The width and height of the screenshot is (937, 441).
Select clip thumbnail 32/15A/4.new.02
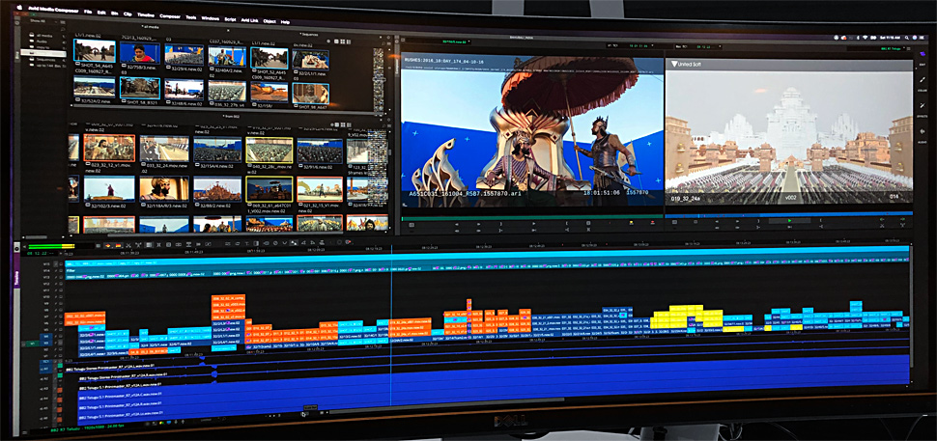217,150
